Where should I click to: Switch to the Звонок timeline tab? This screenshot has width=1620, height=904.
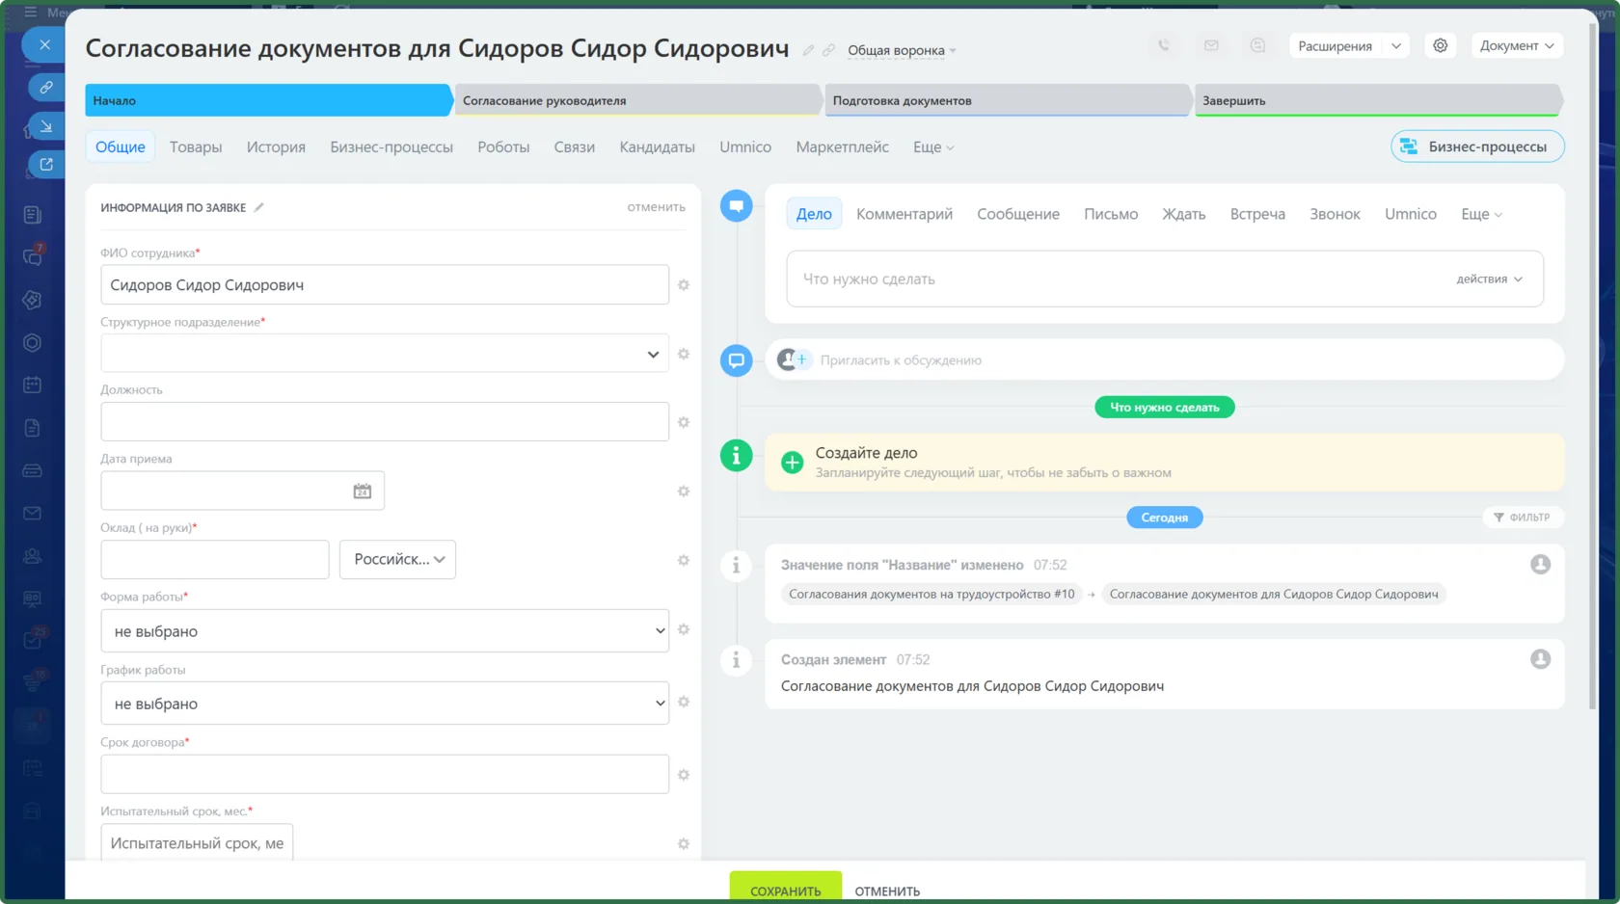pos(1335,214)
